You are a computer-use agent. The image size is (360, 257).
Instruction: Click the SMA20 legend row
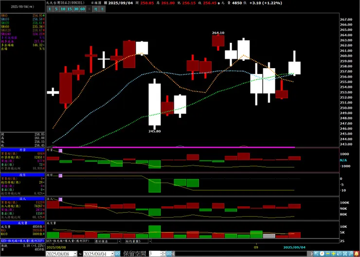coord(23,23)
